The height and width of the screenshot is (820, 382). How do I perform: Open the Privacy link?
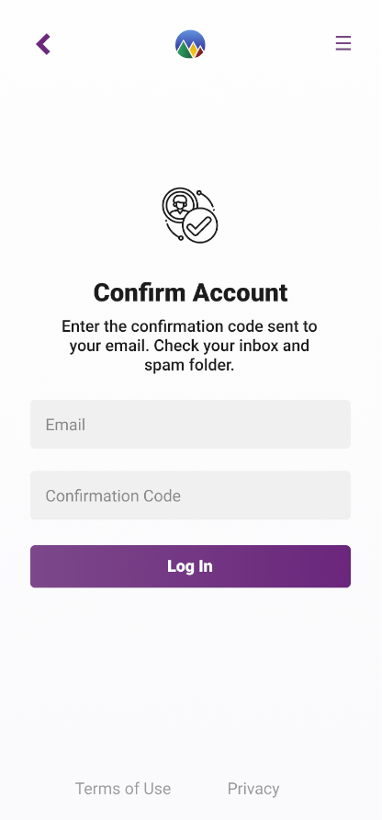coord(253,789)
